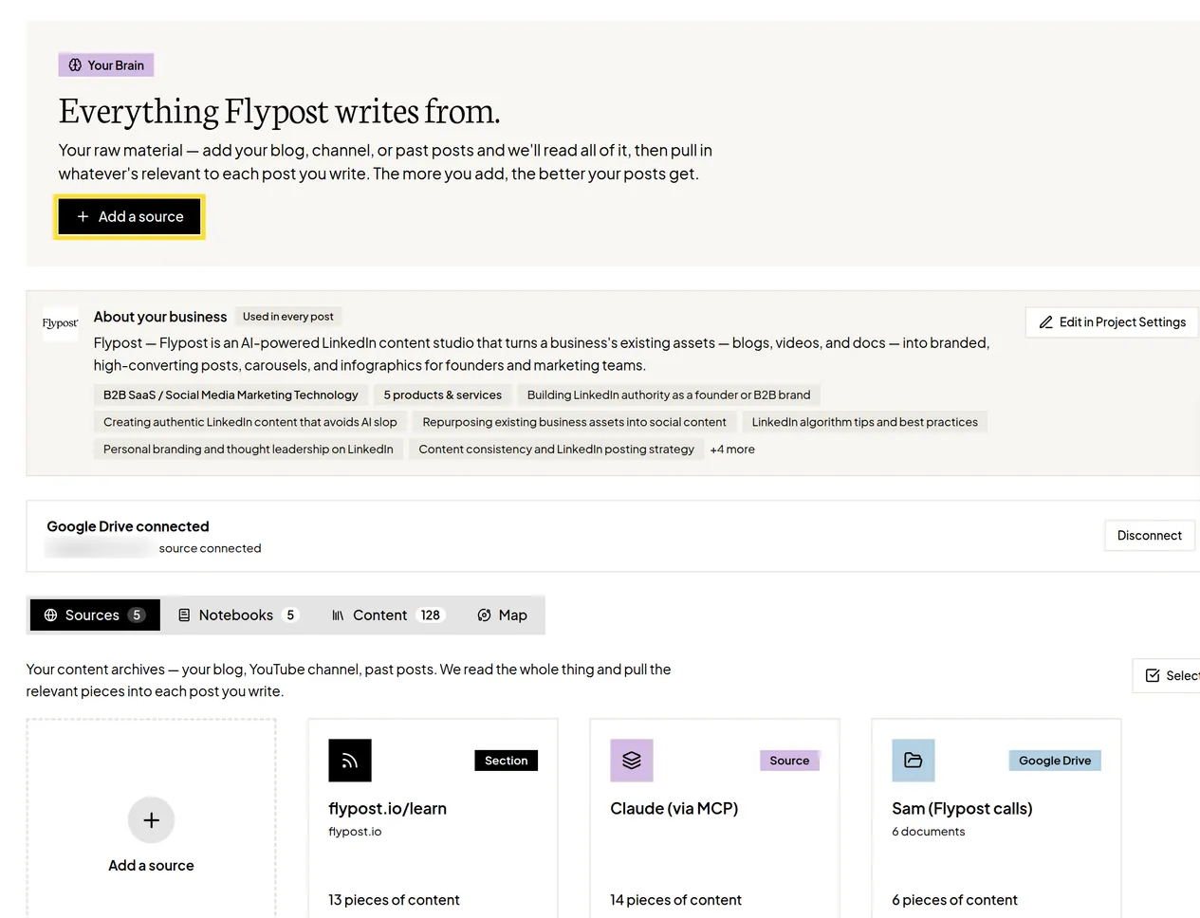
Task: Click the '6 documents' text
Action: [929, 832]
